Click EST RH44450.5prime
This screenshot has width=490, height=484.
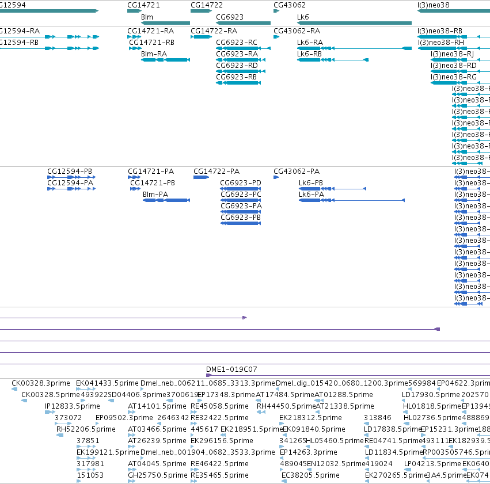pyautogui.click(x=286, y=406)
